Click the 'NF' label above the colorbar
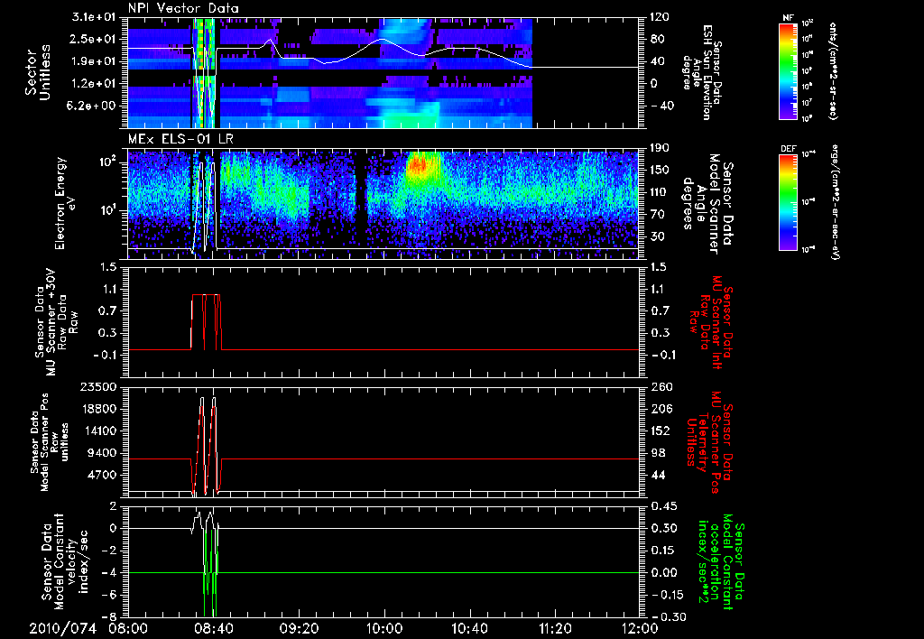 point(788,18)
